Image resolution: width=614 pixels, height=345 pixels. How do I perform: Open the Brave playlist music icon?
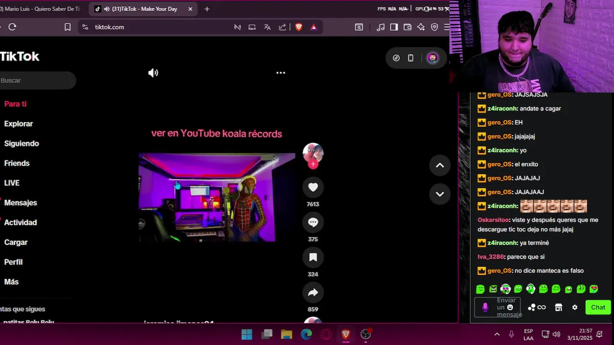(381, 27)
